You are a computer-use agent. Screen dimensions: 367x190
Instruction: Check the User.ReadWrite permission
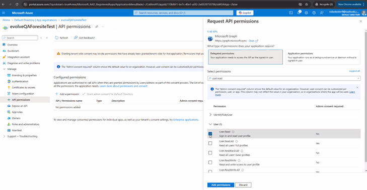pyautogui.click(x=210, y=162)
